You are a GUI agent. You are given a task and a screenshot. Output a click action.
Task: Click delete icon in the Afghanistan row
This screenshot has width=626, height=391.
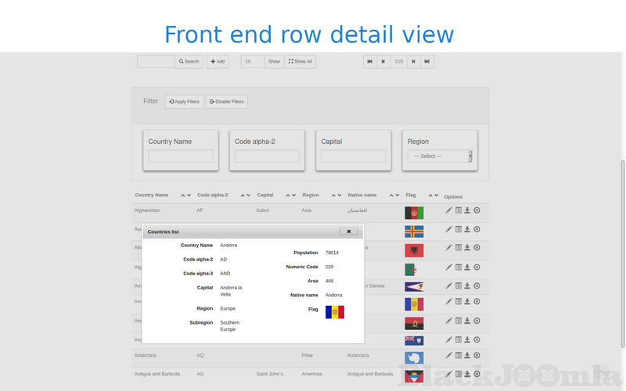point(477,210)
